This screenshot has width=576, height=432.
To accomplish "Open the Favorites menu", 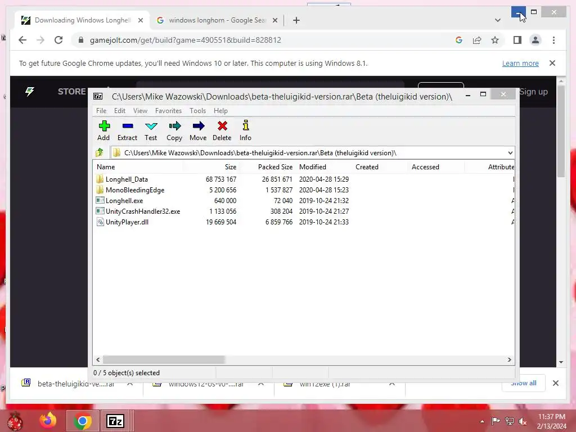I will pos(168,111).
